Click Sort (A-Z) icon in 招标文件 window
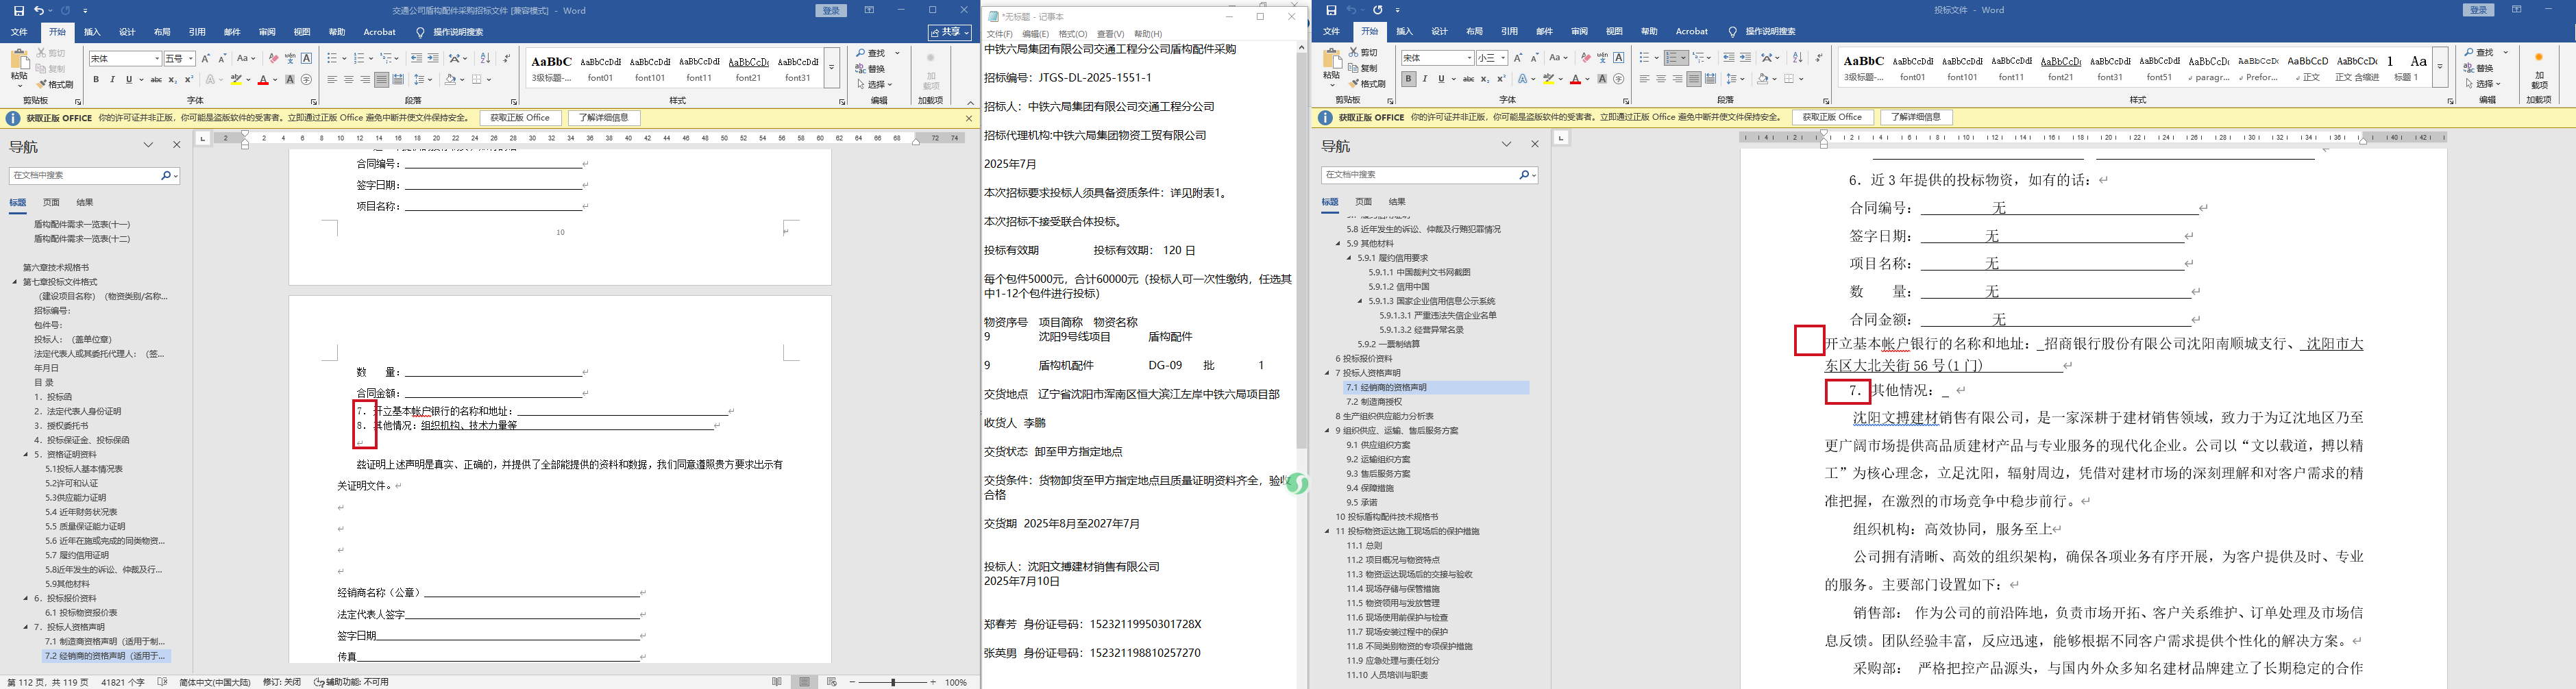 pos(486,59)
